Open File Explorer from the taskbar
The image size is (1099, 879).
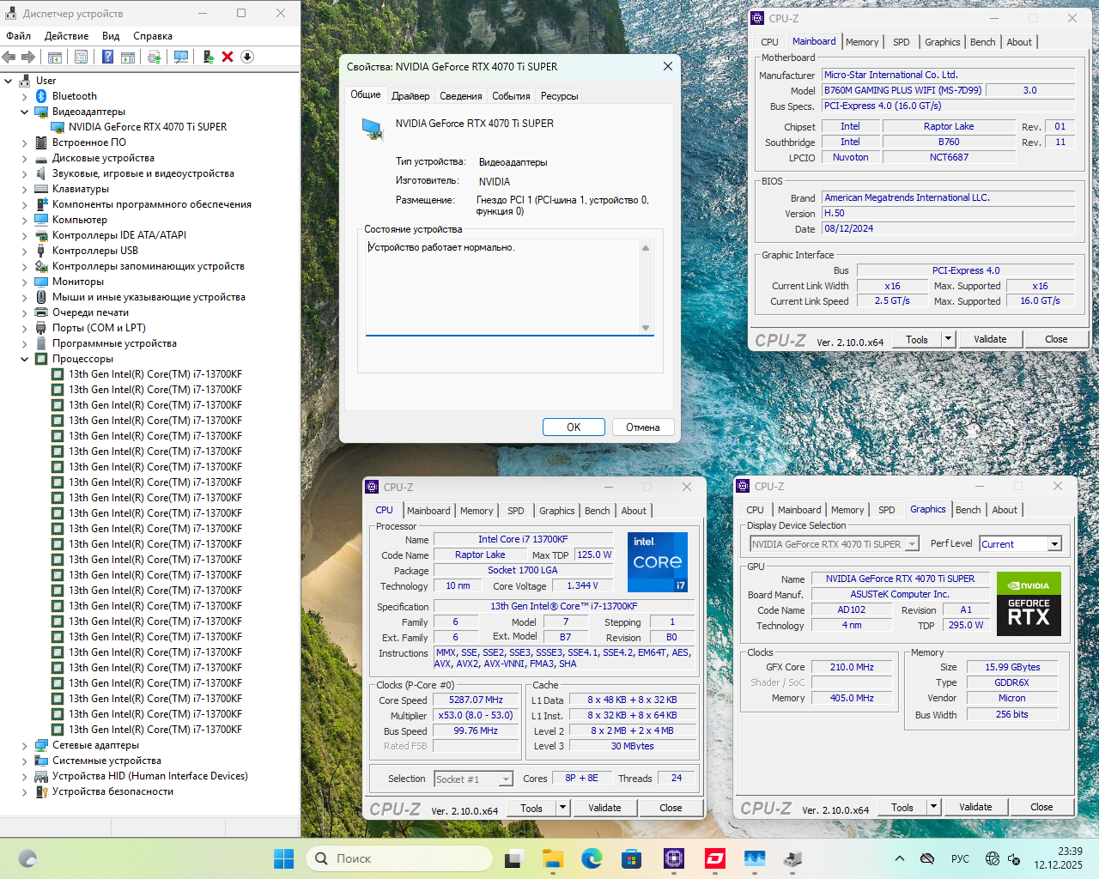pyautogui.click(x=552, y=858)
